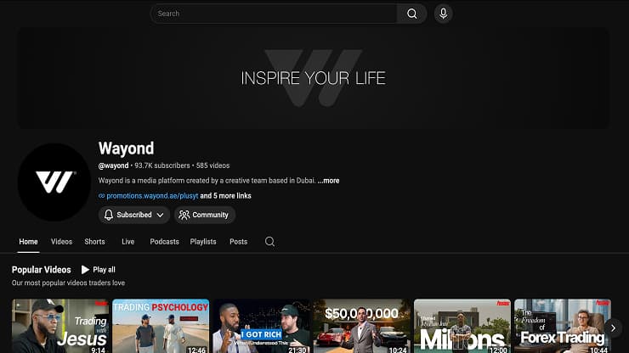Viewport: 629px width, 353px height.
Task: Open the Popular Videos section title
Action: tap(42, 270)
